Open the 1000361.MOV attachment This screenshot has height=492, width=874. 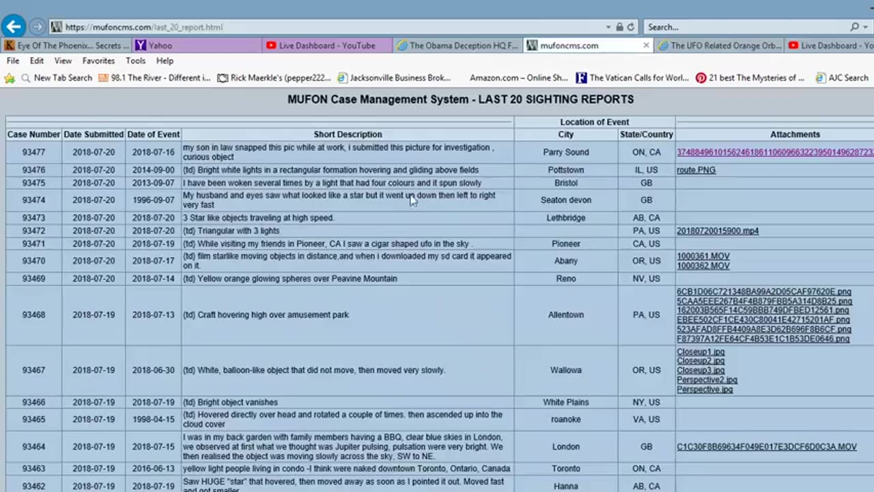click(x=703, y=256)
